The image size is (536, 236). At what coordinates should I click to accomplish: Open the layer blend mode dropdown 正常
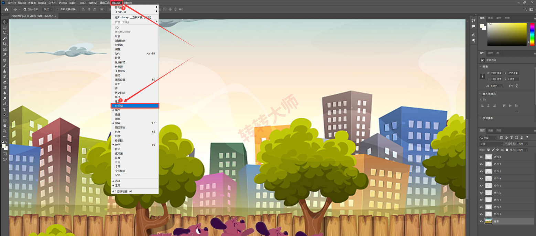(491, 144)
